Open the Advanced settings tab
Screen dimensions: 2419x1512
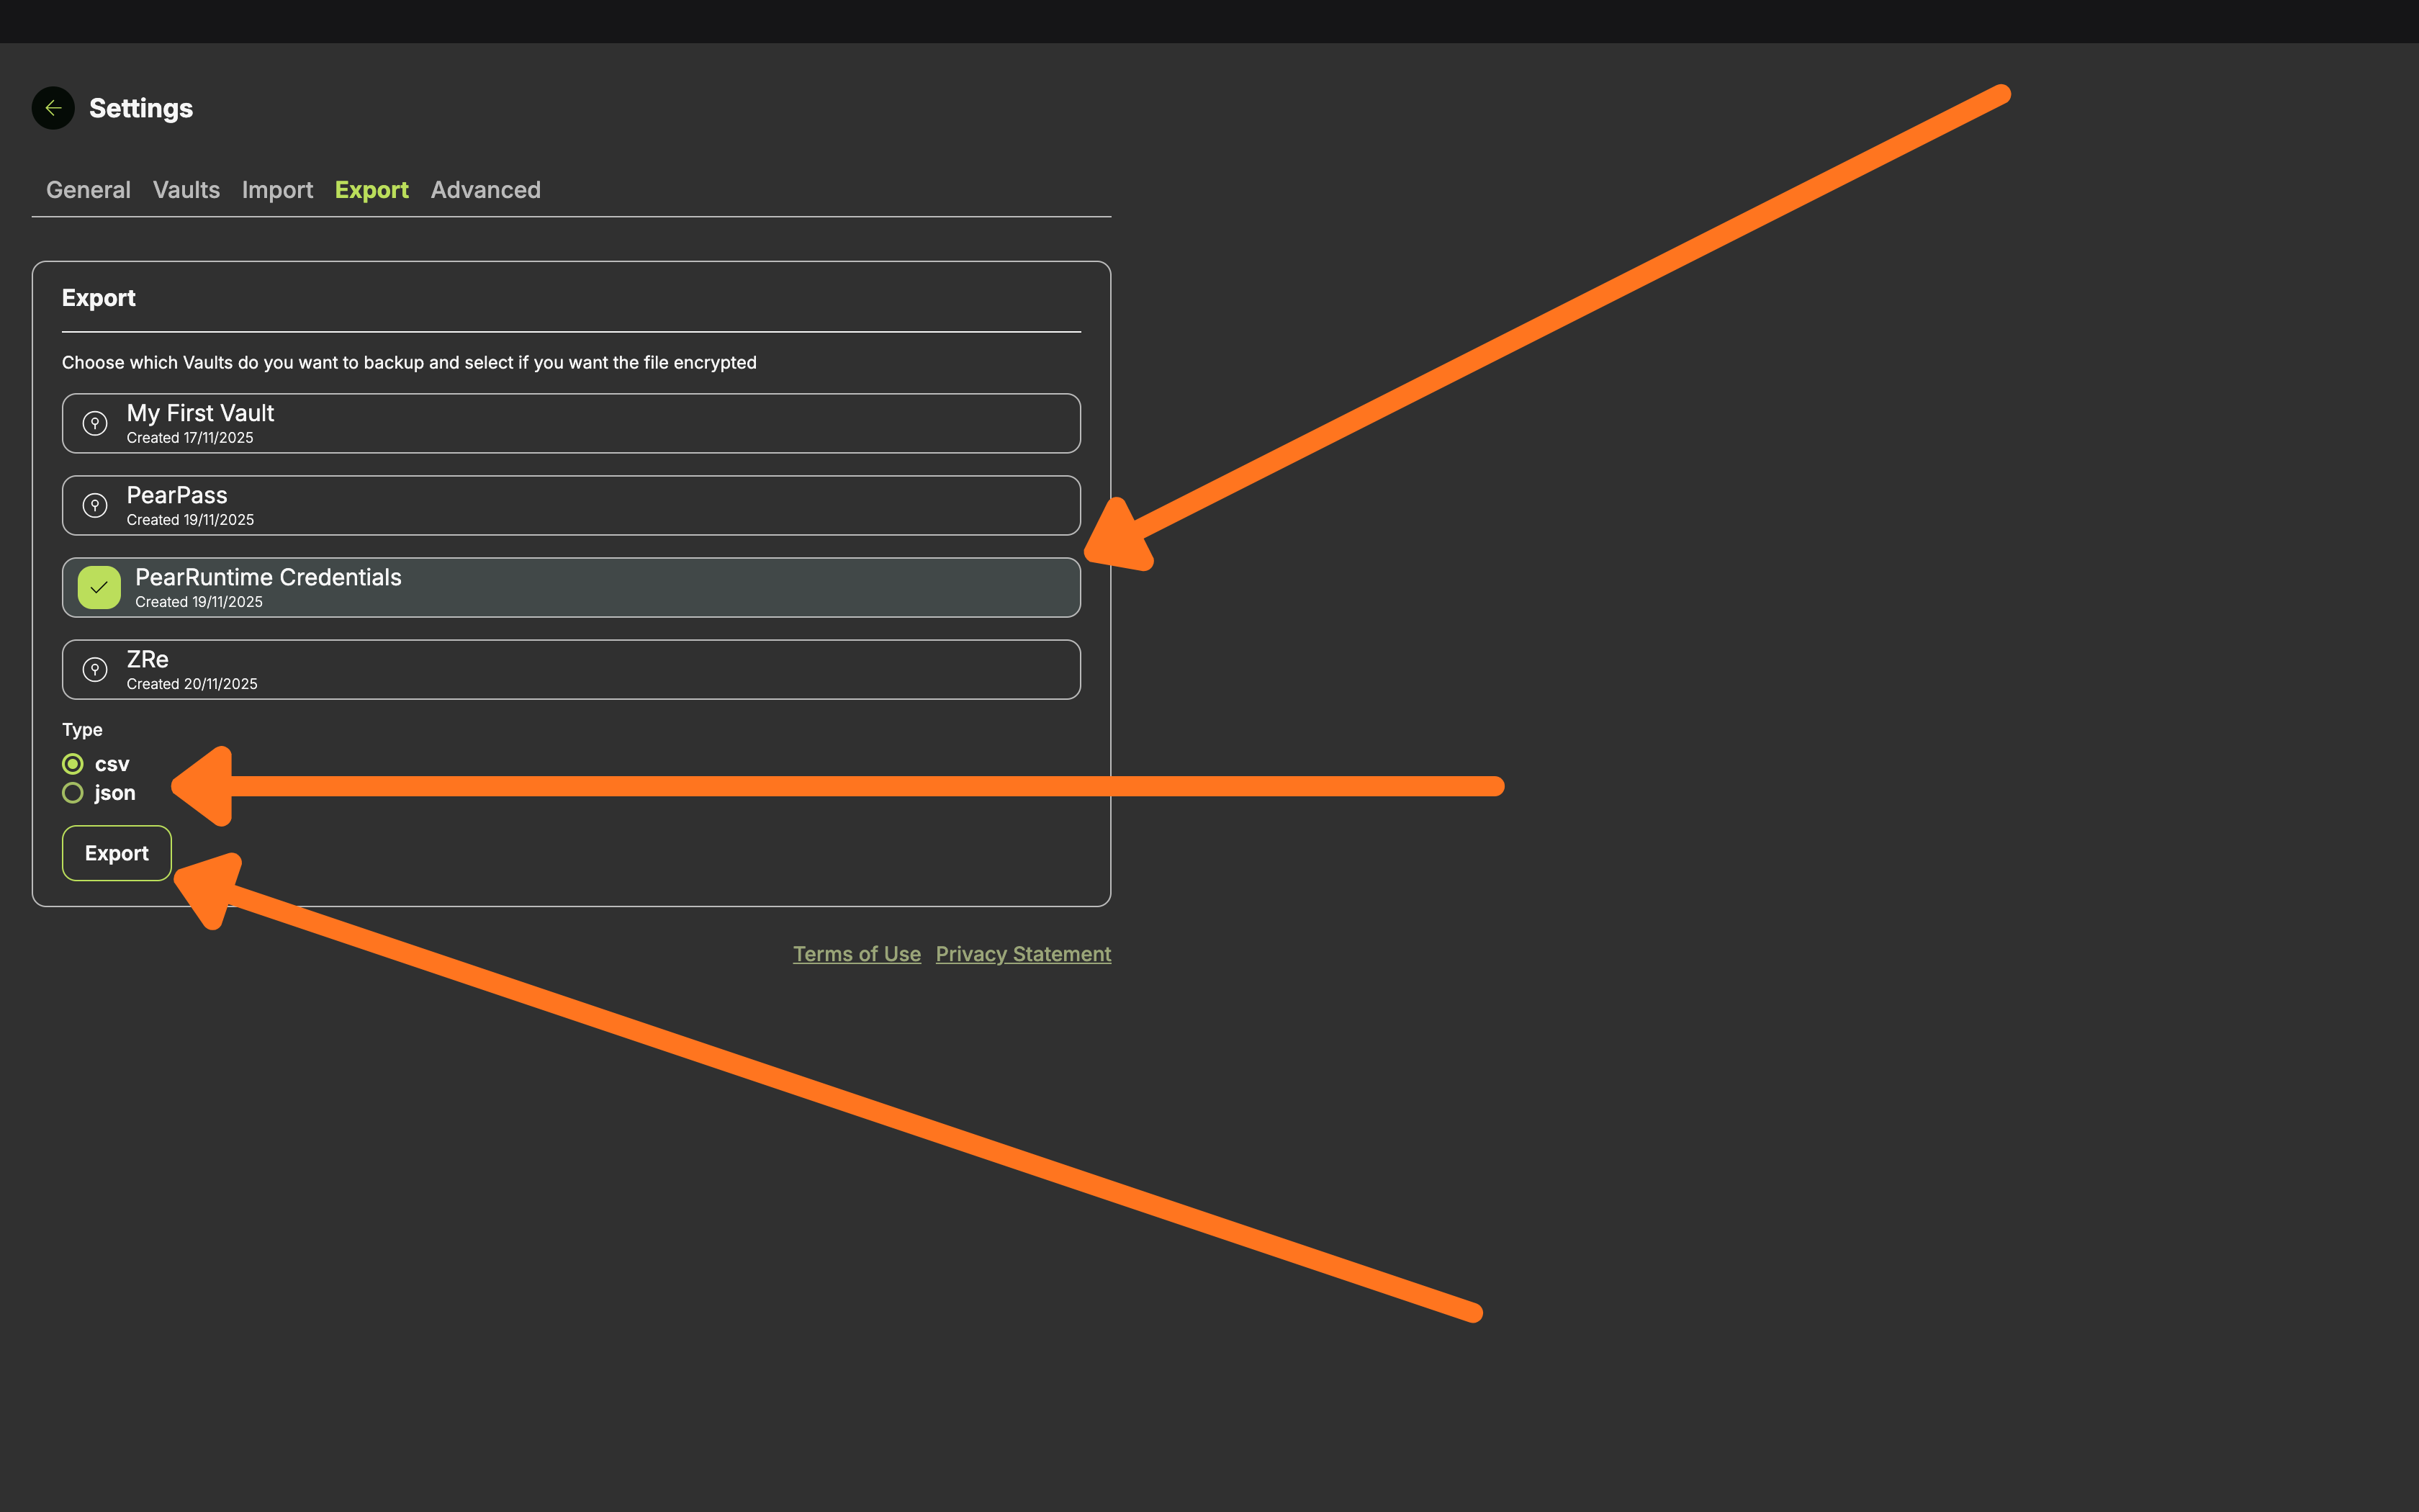coord(485,190)
